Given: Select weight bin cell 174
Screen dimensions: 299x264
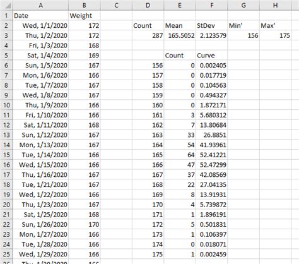Looking at the screenshot, I should tap(148, 244).
